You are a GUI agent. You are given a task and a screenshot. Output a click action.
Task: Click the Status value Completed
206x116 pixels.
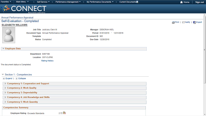(x=47, y=39)
